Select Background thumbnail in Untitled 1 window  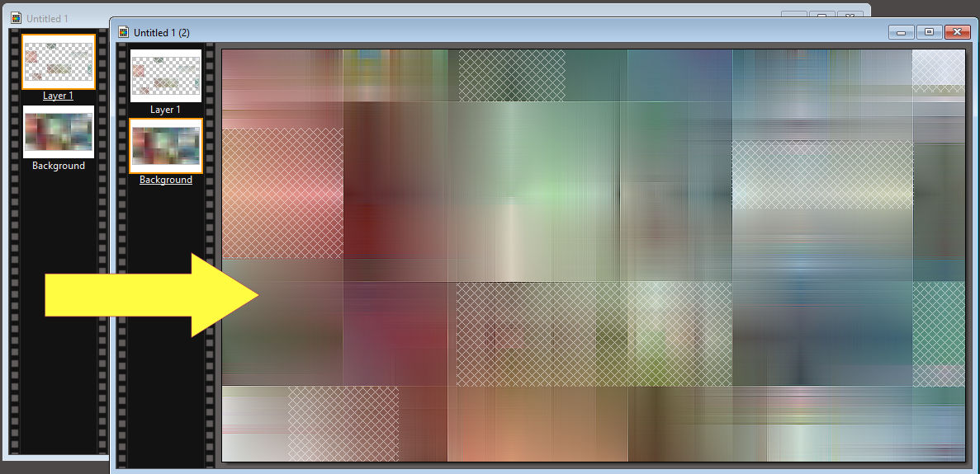(59, 132)
